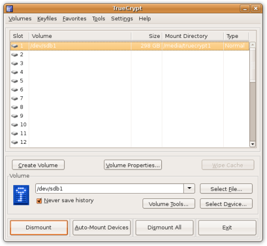Screen dimensions: 267x246
Task: Select the drive icon for slot 1
Action: pos(14,46)
